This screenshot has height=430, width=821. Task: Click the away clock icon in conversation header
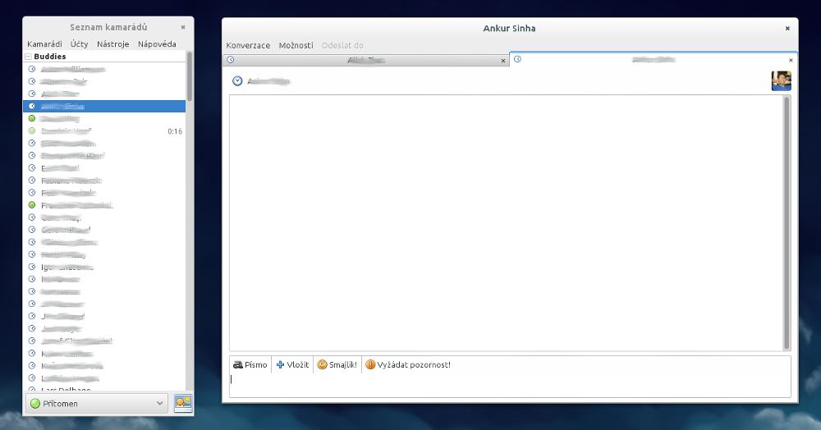237,81
